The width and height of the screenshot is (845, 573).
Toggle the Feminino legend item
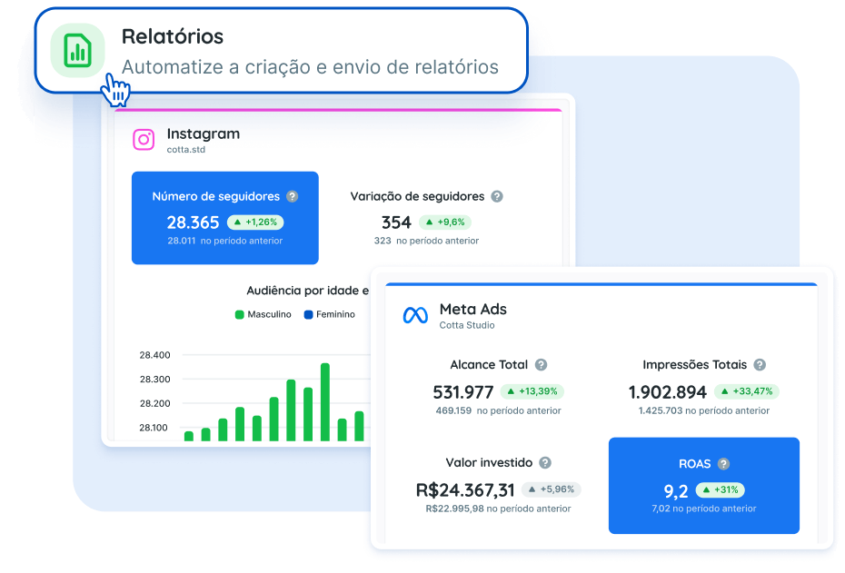coord(329,314)
